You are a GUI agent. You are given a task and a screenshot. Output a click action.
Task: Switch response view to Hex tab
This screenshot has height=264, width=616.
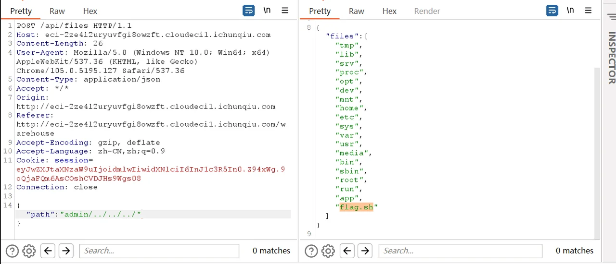pos(389,11)
